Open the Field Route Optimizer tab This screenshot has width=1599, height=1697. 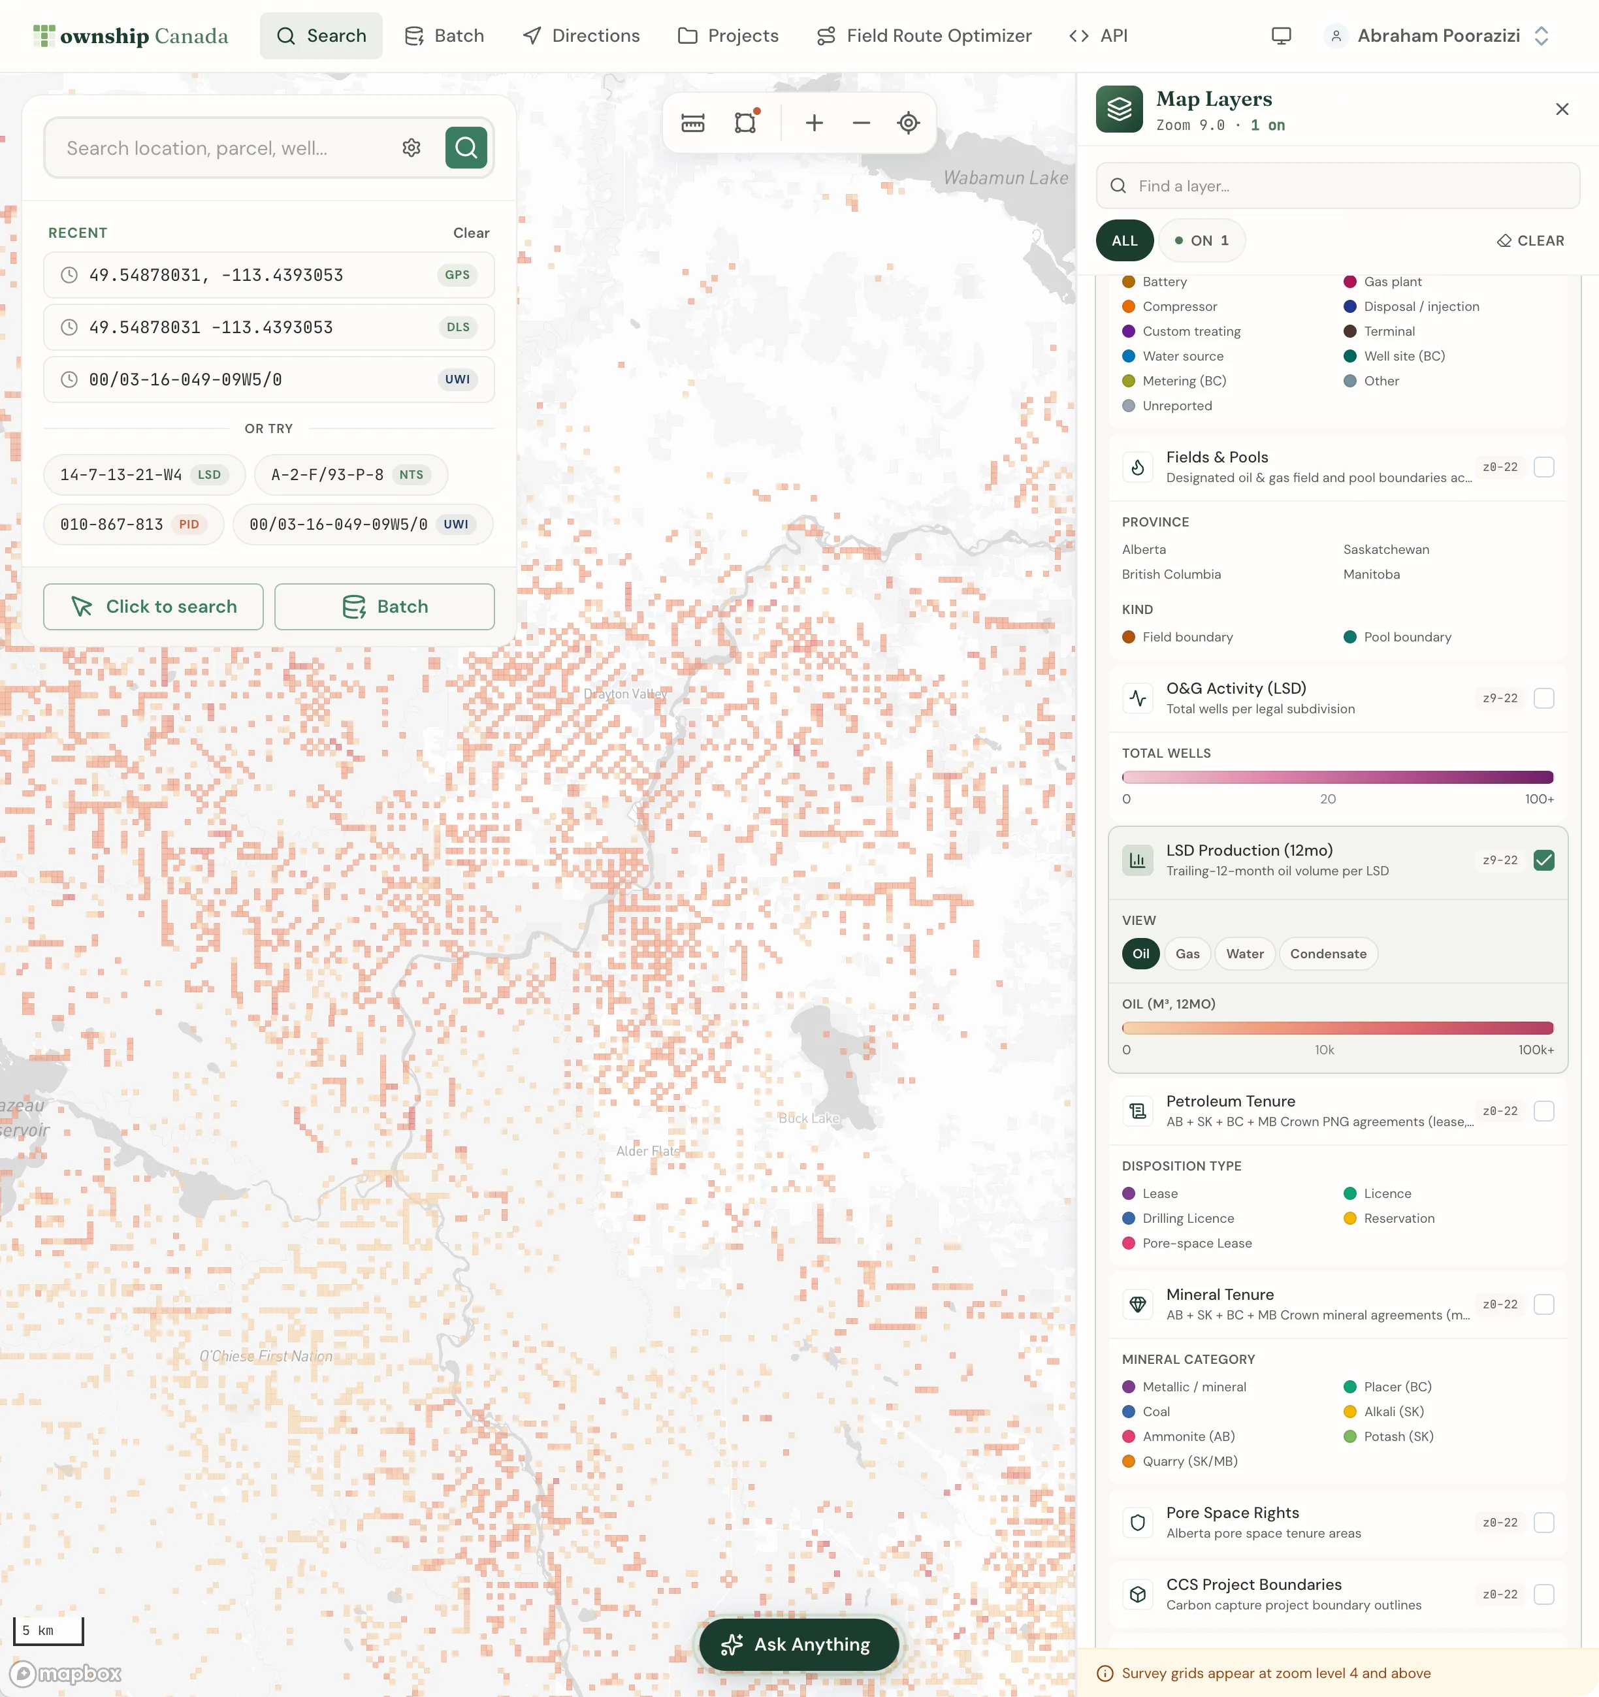pyautogui.click(x=924, y=36)
